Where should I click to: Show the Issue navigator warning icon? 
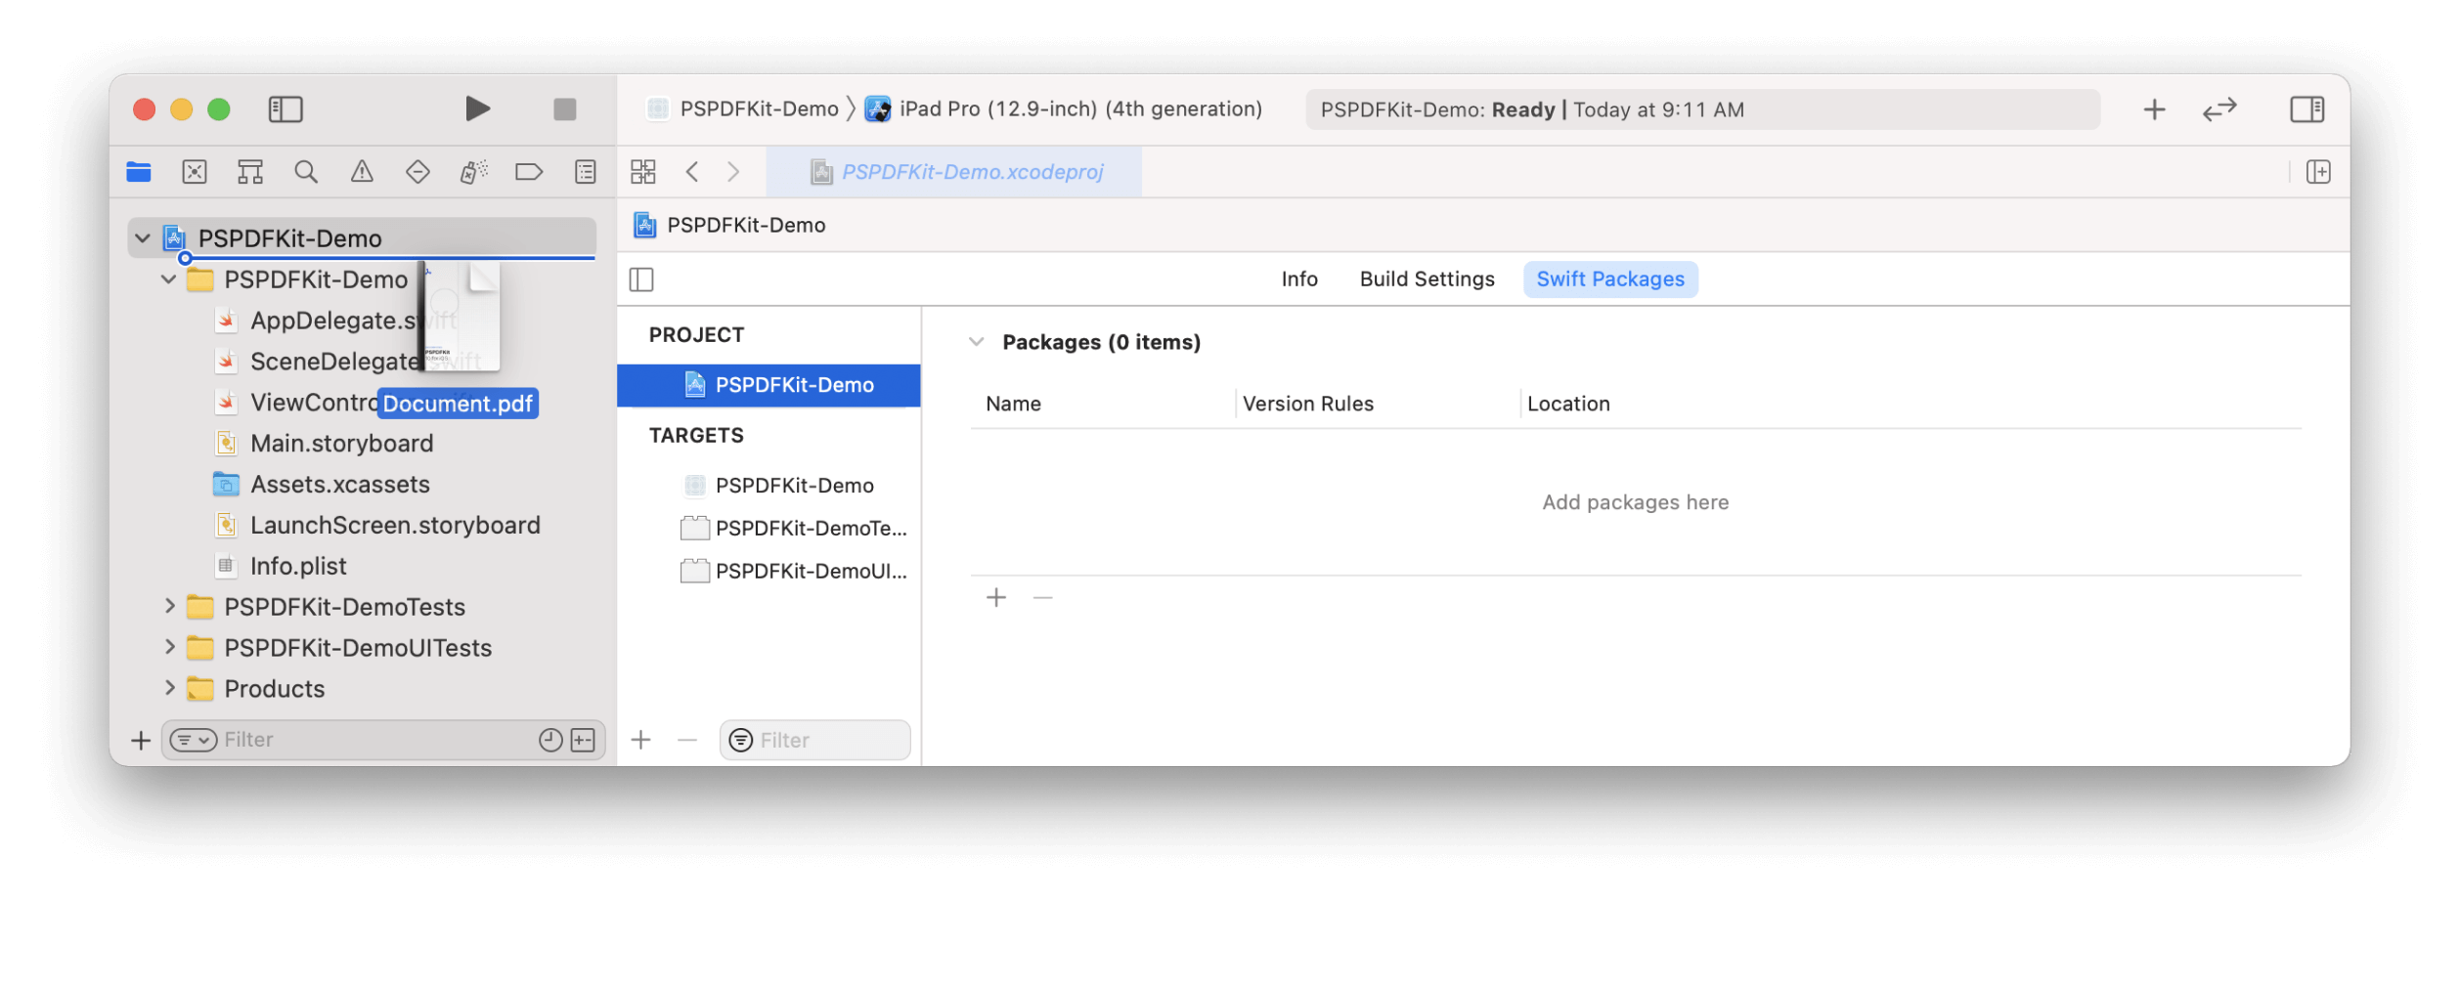pyautogui.click(x=363, y=171)
